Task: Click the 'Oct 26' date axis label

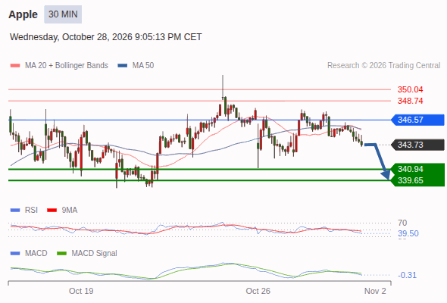Action: tap(258, 292)
